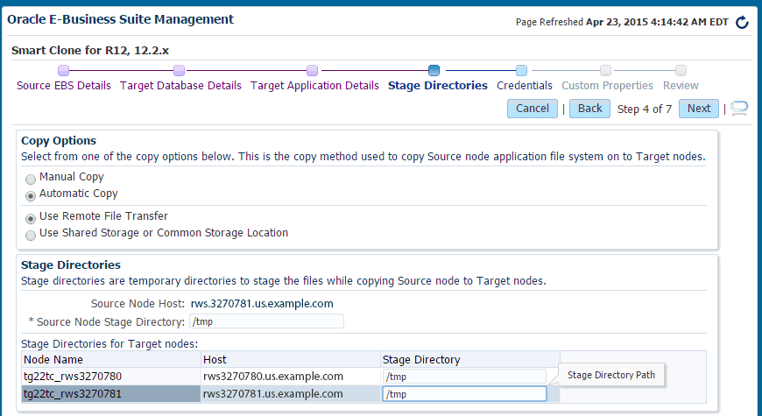This screenshot has width=762, height=416.
Task: Select the Manual Copy radio button
Action: click(x=31, y=180)
